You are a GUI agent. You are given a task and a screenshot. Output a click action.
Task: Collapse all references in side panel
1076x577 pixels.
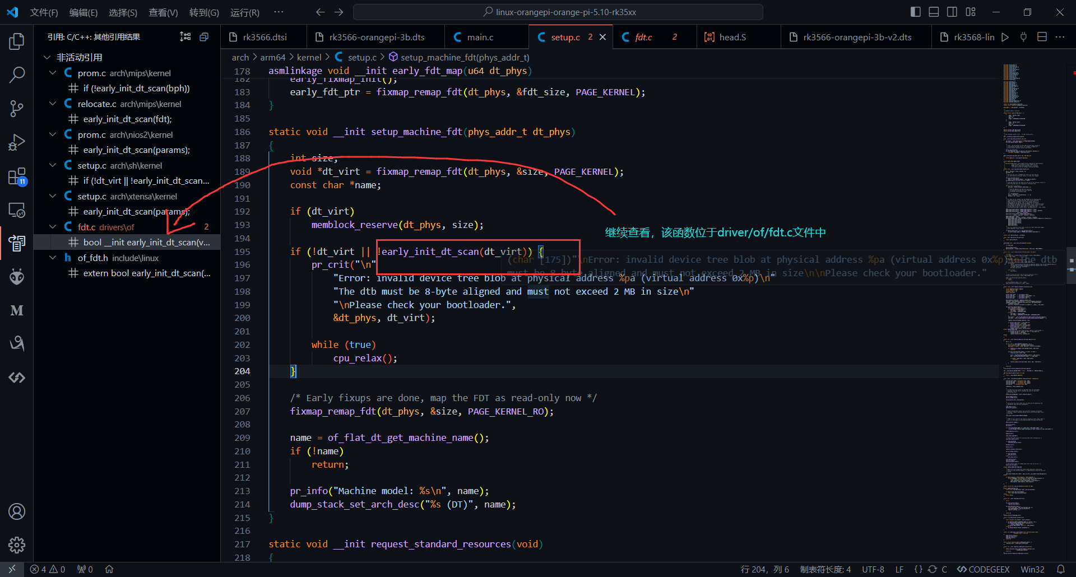pyautogui.click(x=204, y=37)
